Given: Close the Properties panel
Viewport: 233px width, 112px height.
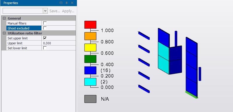Looking at the screenshot, I should point(72,3).
